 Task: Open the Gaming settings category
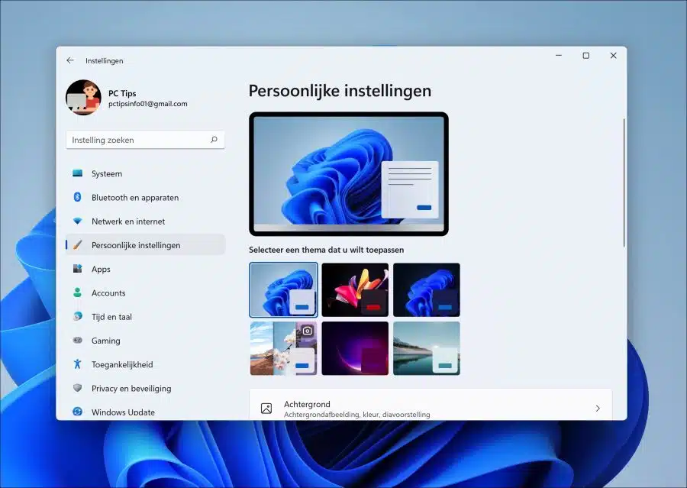point(146,341)
